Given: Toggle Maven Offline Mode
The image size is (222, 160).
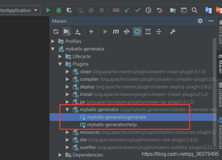Looking at the screenshot, I should pyautogui.click(x=127, y=32).
